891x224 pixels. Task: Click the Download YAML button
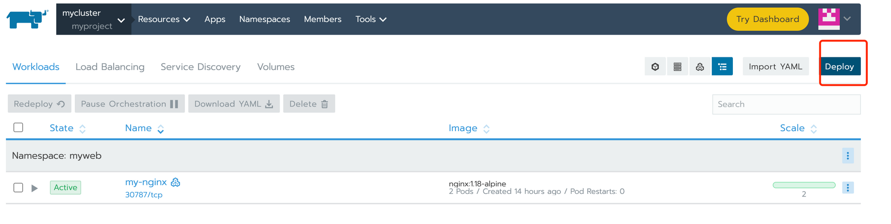pos(234,104)
